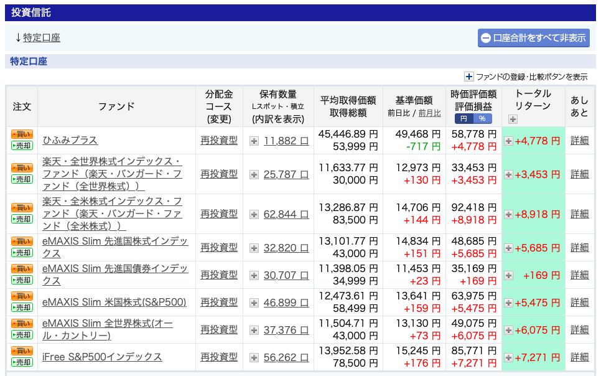Open ひふみプラス fund page
This screenshot has width=601, height=376.
click(x=70, y=140)
